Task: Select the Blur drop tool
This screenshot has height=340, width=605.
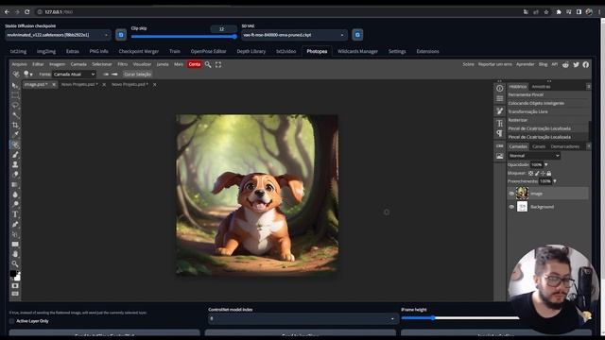Action: point(15,195)
